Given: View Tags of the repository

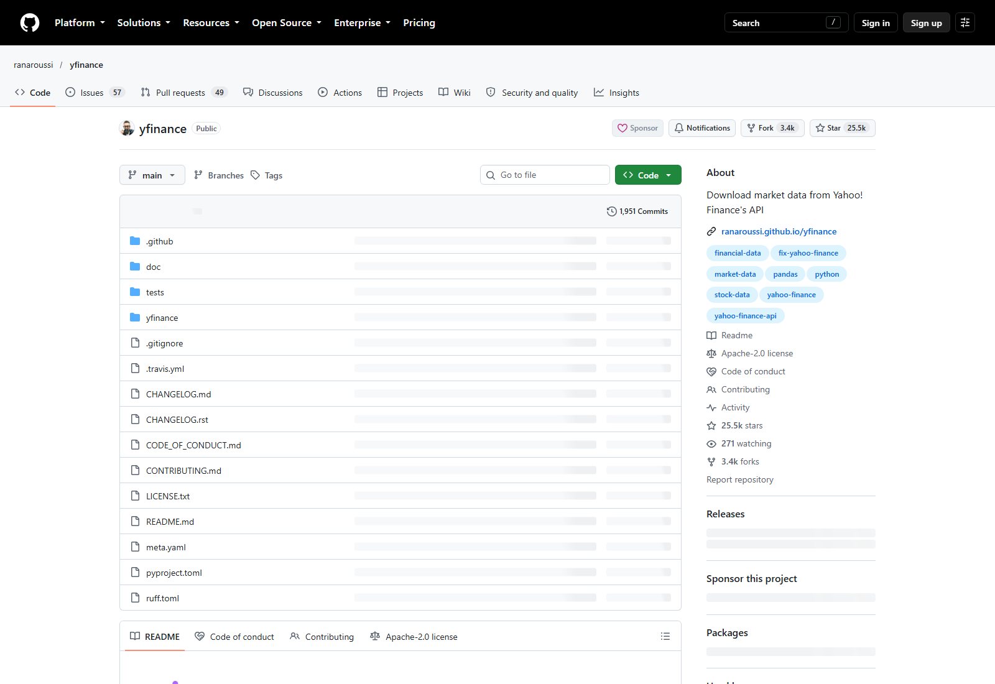Looking at the screenshot, I should coord(267,175).
